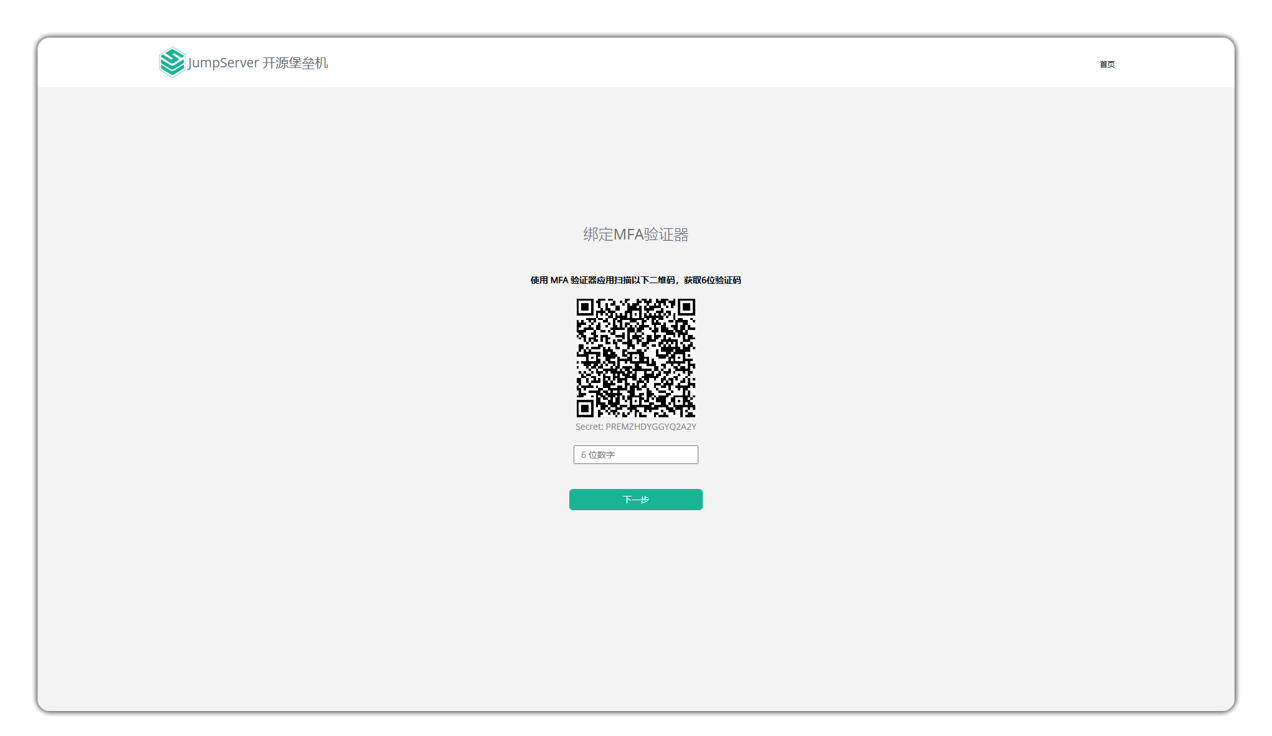This screenshot has height=736, width=1272.
Task: Focus the 6 位数字 input field
Action: point(635,455)
